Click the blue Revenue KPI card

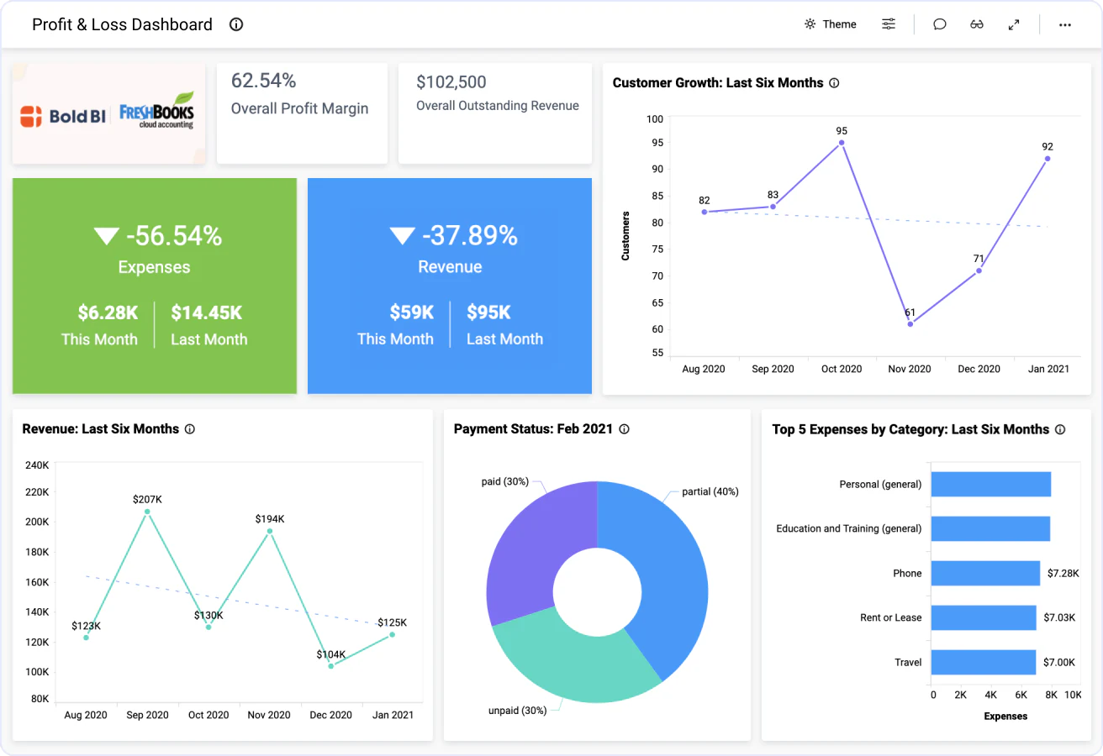(450, 286)
